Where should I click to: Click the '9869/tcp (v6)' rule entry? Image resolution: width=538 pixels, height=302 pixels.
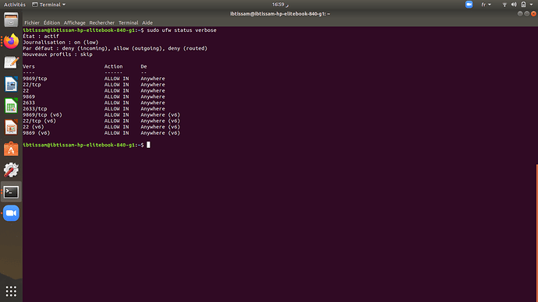click(43, 114)
